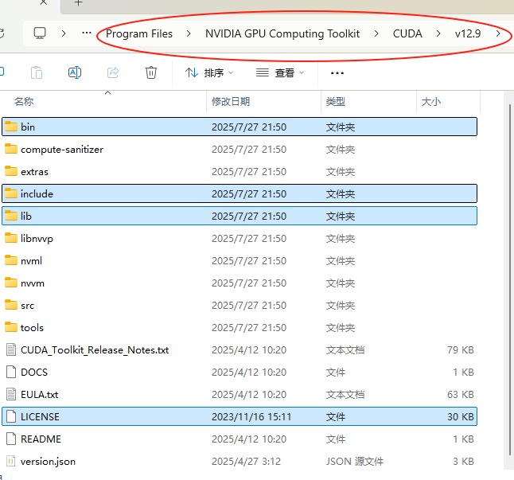514x480 pixels.
Task: Click the 文本文档 type of CUDA_Toolkit_Release_Notes.txt
Action: point(345,349)
